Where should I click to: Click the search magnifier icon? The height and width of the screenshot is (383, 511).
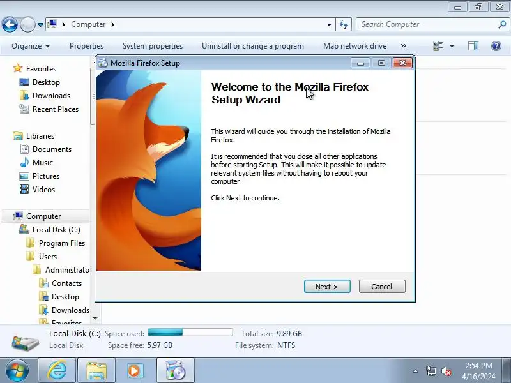point(502,24)
